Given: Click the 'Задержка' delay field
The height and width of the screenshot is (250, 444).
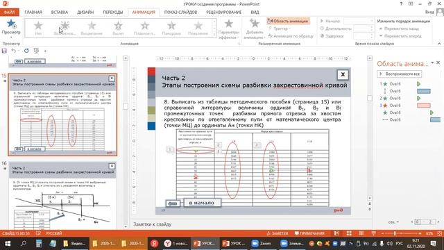Looking at the screenshot, I should pyautogui.click(x=364, y=36).
